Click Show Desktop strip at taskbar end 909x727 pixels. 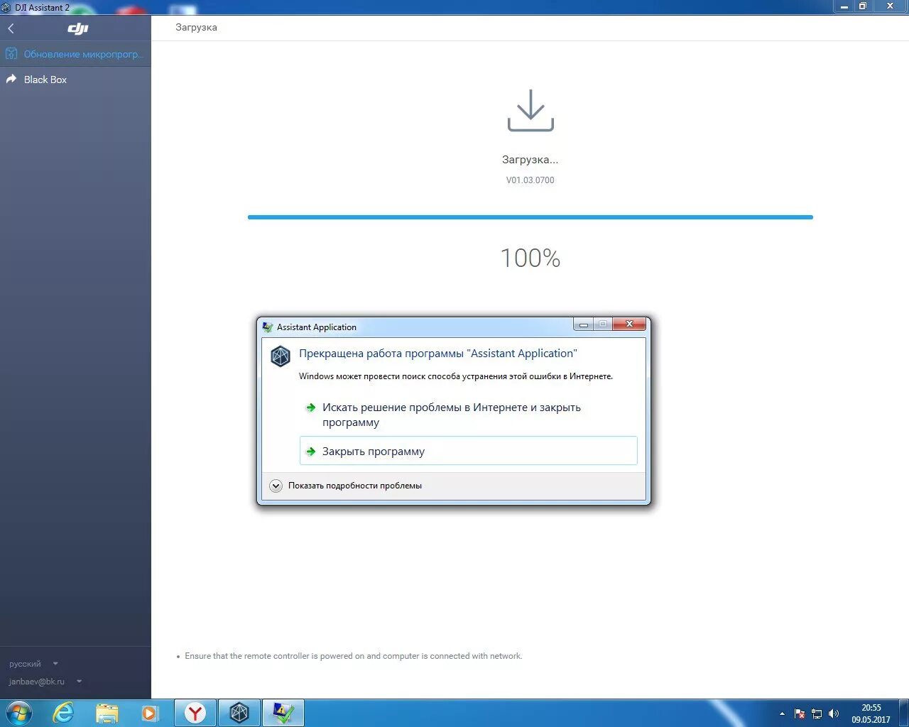coord(904,713)
